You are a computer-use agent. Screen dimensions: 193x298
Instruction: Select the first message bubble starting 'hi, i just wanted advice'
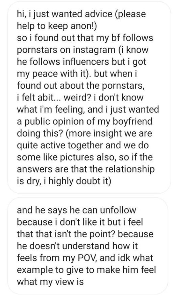[x=89, y=98]
